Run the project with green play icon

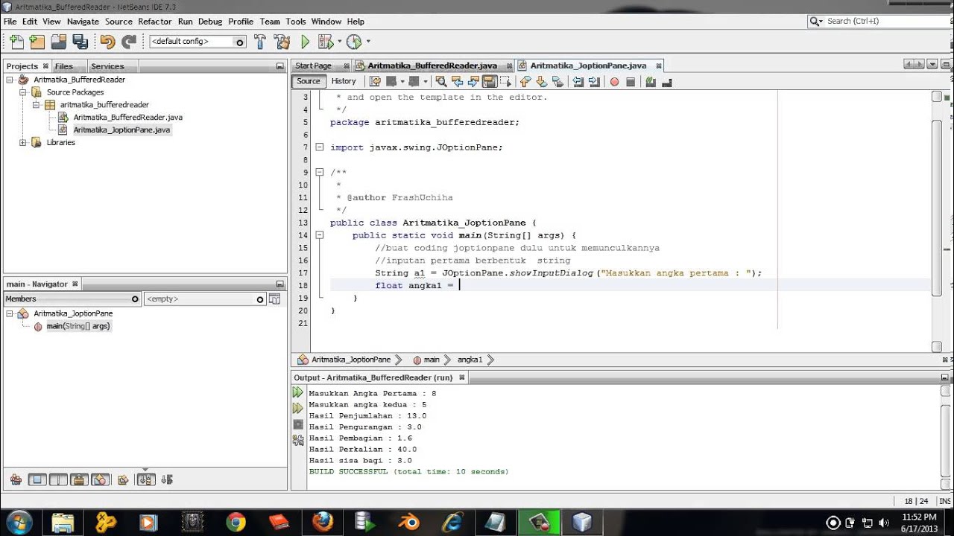305,42
